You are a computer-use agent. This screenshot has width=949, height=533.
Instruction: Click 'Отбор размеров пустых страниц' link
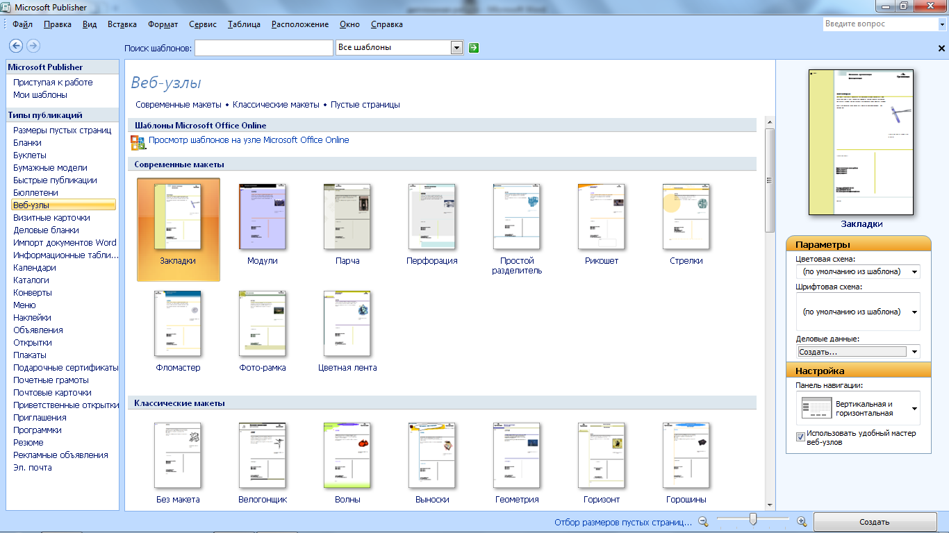pos(623,523)
